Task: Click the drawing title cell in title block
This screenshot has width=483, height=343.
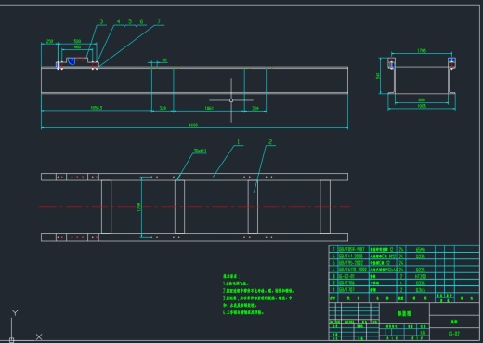Action: tap(404, 313)
